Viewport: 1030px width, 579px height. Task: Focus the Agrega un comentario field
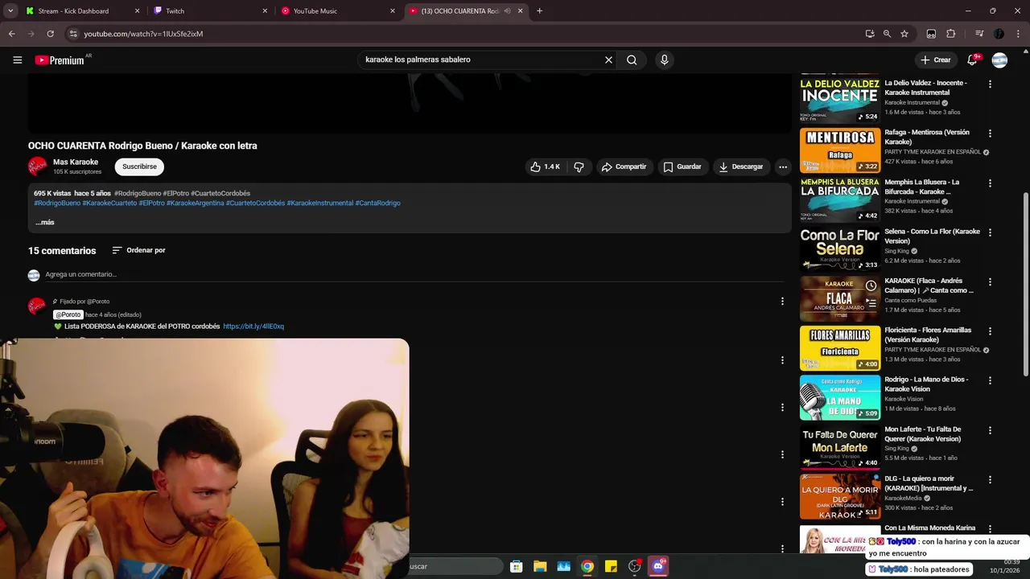point(414,274)
